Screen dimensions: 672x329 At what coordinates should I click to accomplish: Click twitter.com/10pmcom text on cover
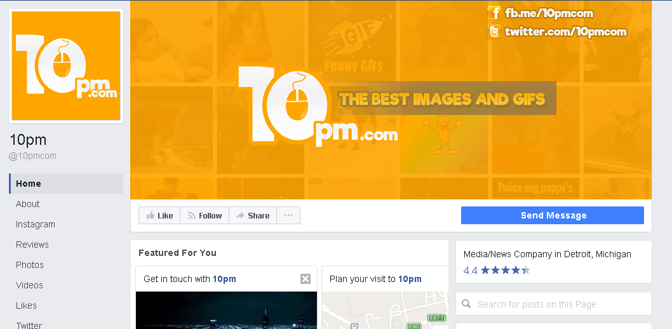point(566,32)
